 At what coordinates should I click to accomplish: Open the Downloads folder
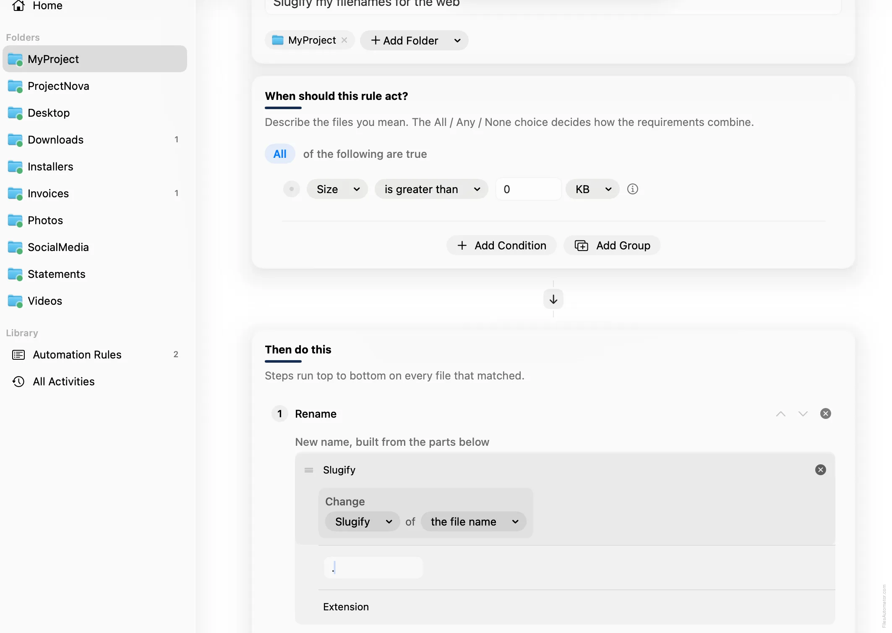[95, 139]
